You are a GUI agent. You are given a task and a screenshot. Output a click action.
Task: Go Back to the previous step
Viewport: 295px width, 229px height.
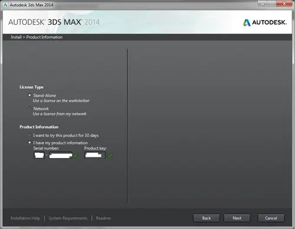206,218
